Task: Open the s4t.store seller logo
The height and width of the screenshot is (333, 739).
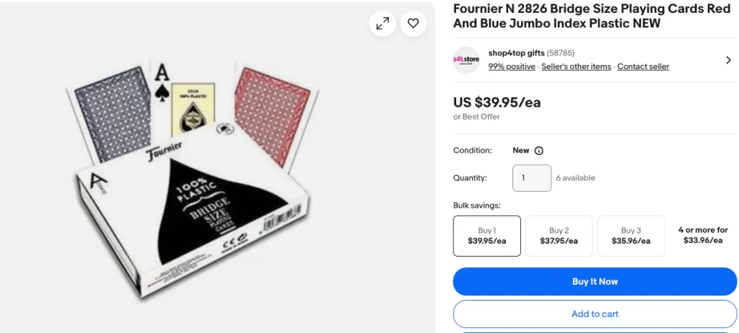Action: (x=466, y=60)
